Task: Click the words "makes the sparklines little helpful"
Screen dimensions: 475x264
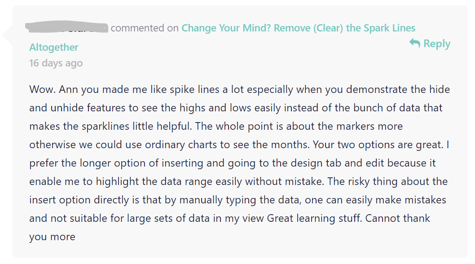Action: 110,126
